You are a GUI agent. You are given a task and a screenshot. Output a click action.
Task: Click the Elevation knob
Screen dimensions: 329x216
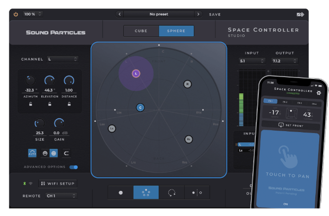tap(50, 80)
